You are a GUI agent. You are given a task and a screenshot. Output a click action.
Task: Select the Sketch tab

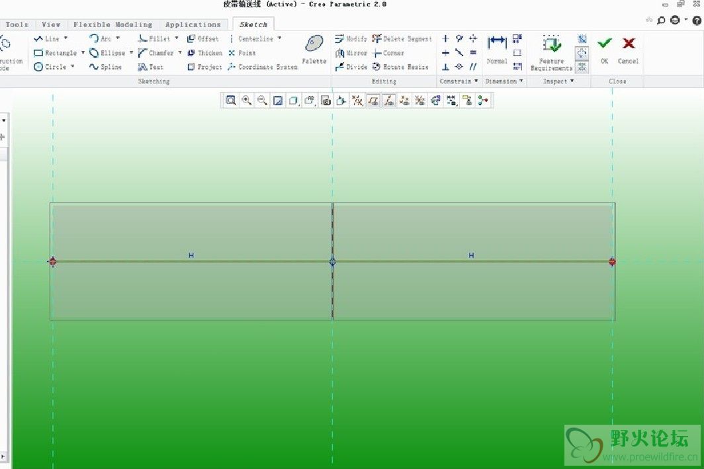253,24
